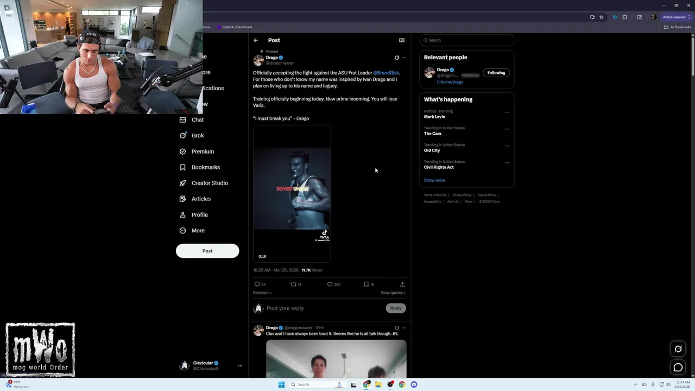Open Creator Studio in the sidebar

tap(204, 183)
